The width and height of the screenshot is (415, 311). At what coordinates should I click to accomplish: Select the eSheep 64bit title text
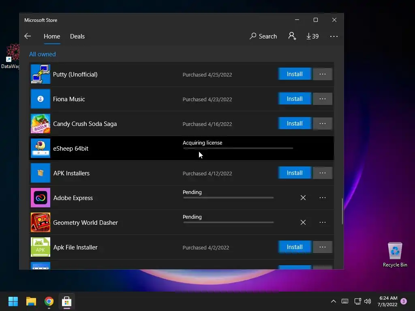tap(71, 149)
